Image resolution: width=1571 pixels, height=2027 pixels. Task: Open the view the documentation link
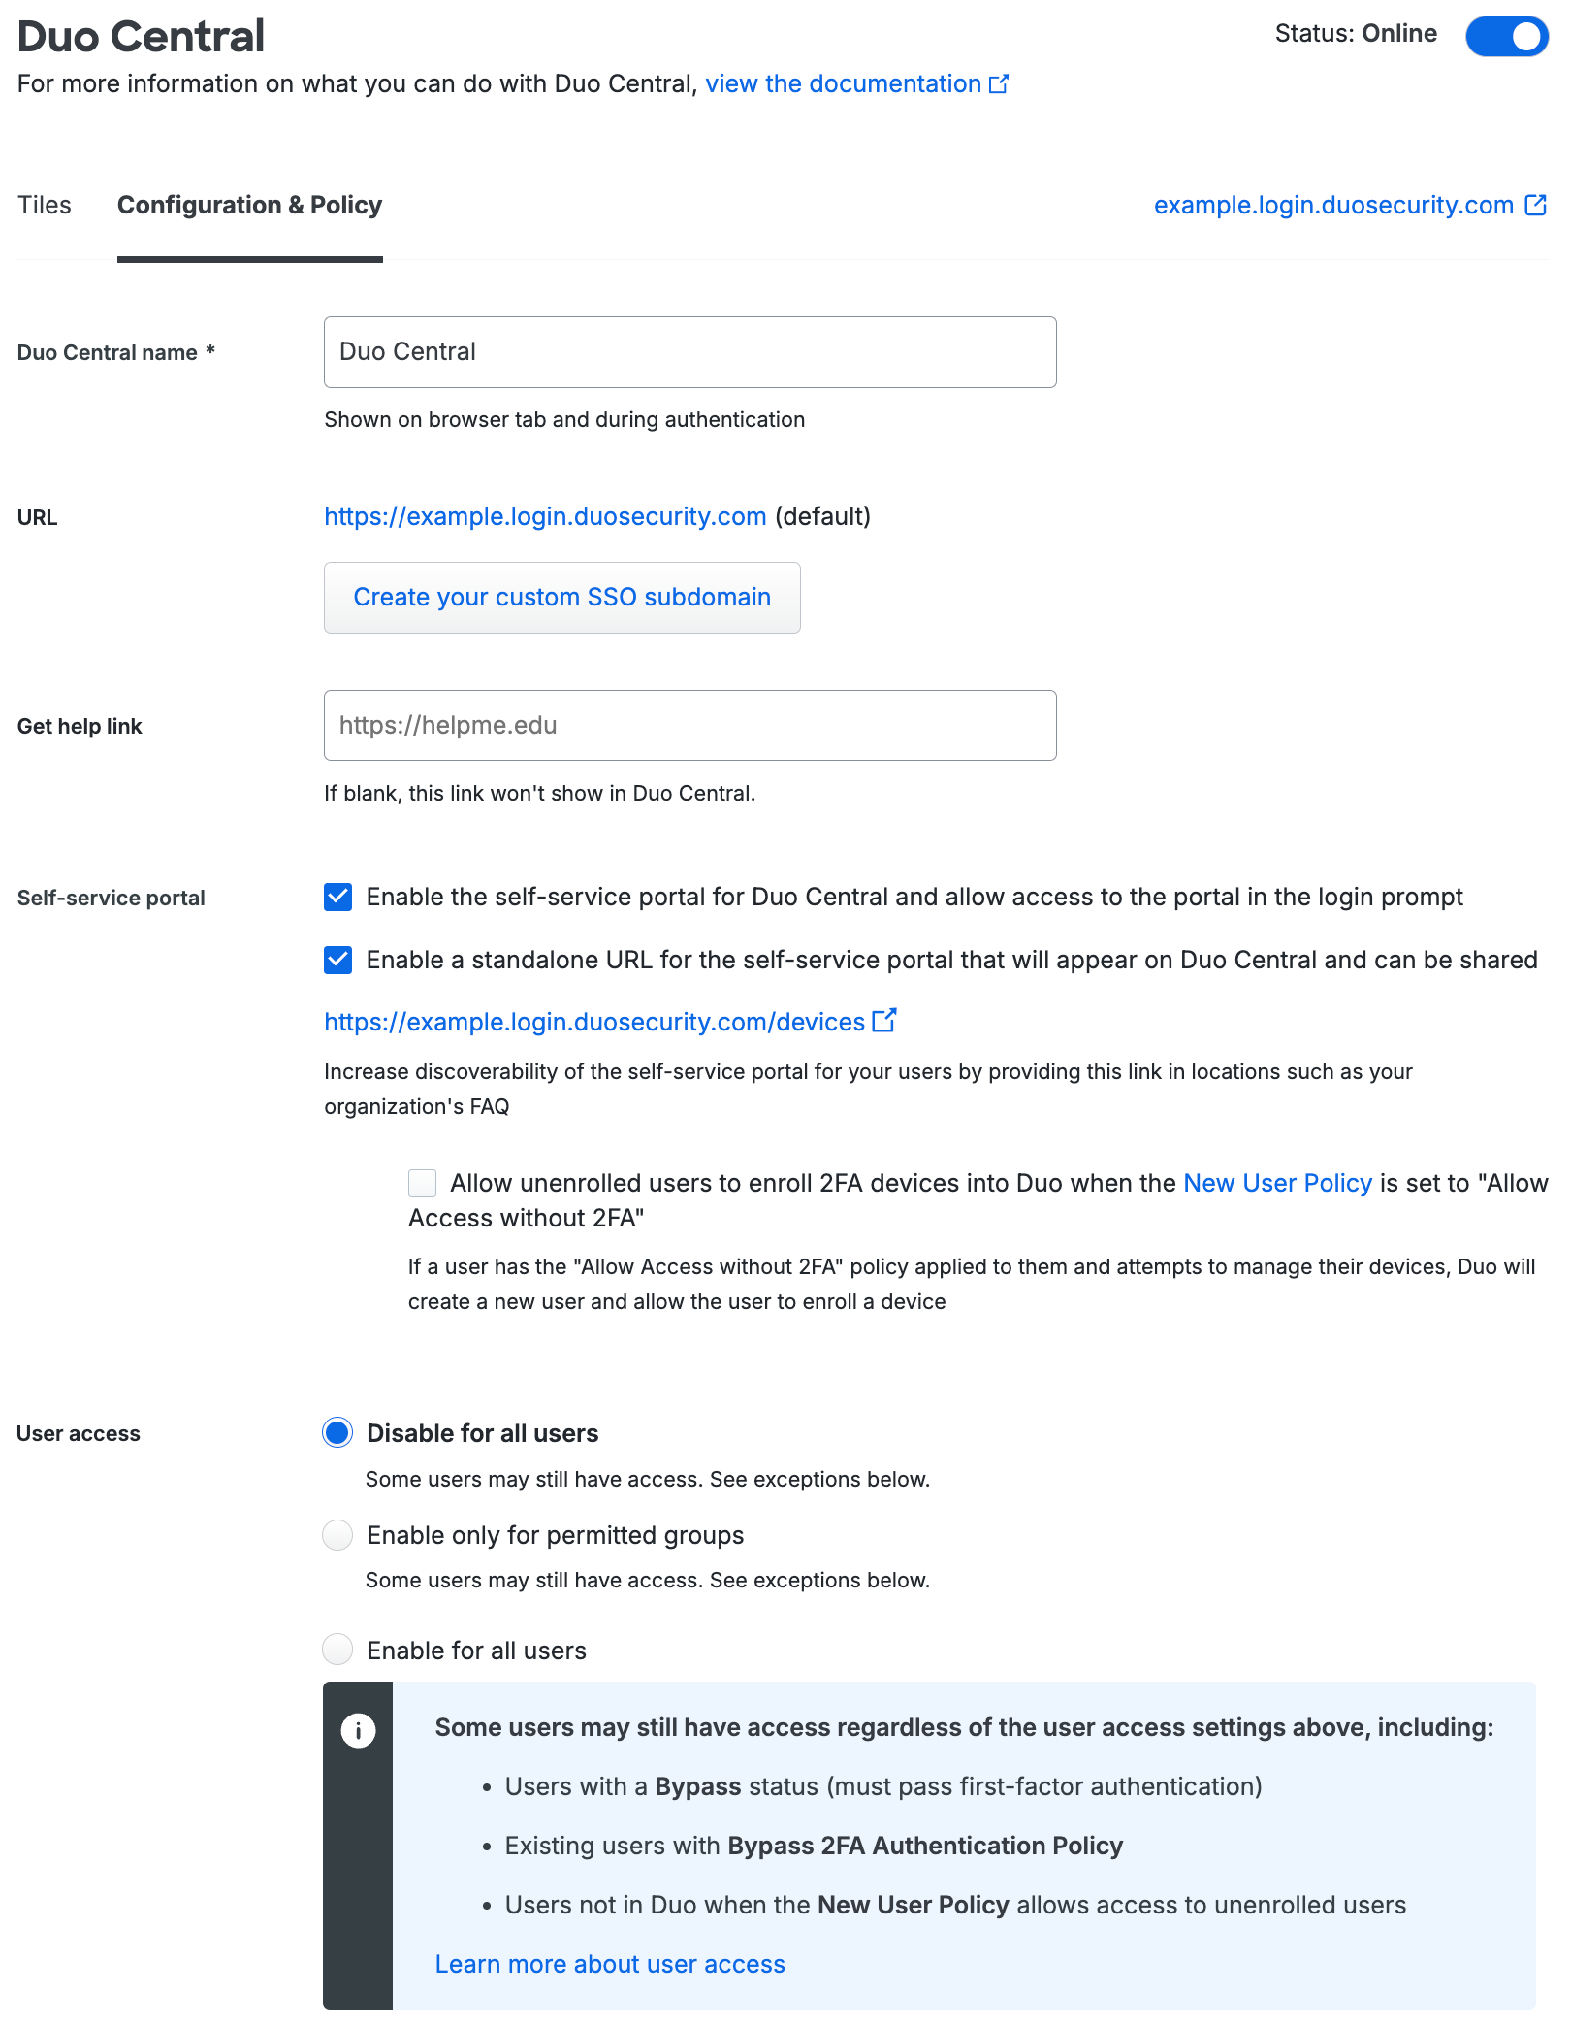(x=842, y=83)
